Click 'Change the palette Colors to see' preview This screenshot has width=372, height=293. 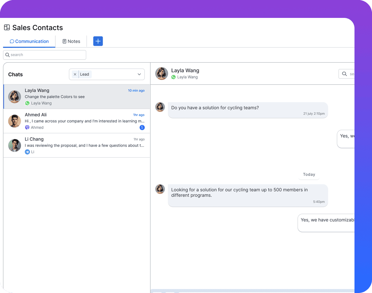[55, 97]
